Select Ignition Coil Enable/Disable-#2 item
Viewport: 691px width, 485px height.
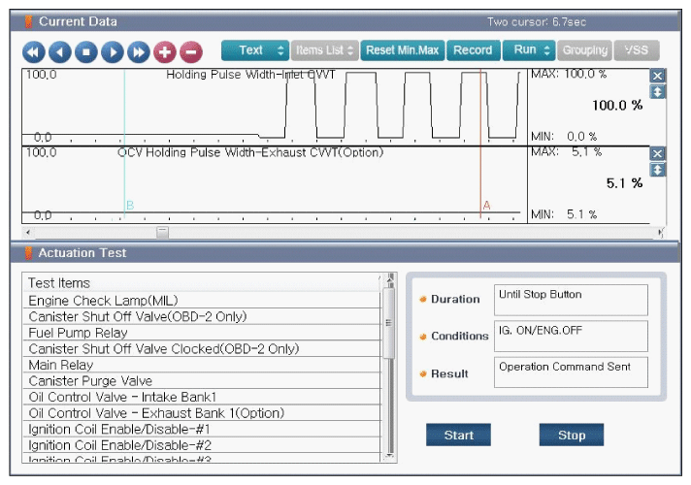pyautogui.click(x=202, y=445)
